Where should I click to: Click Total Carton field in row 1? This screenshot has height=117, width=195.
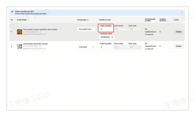tap(121, 29)
